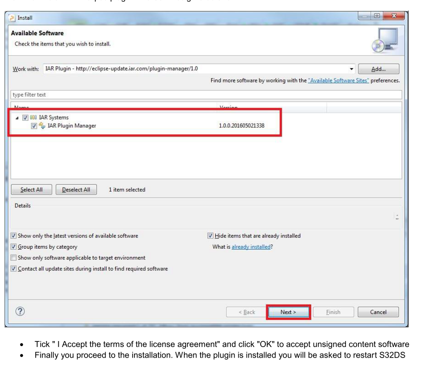Click the Cancel button
431x370 pixels.
point(378,312)
